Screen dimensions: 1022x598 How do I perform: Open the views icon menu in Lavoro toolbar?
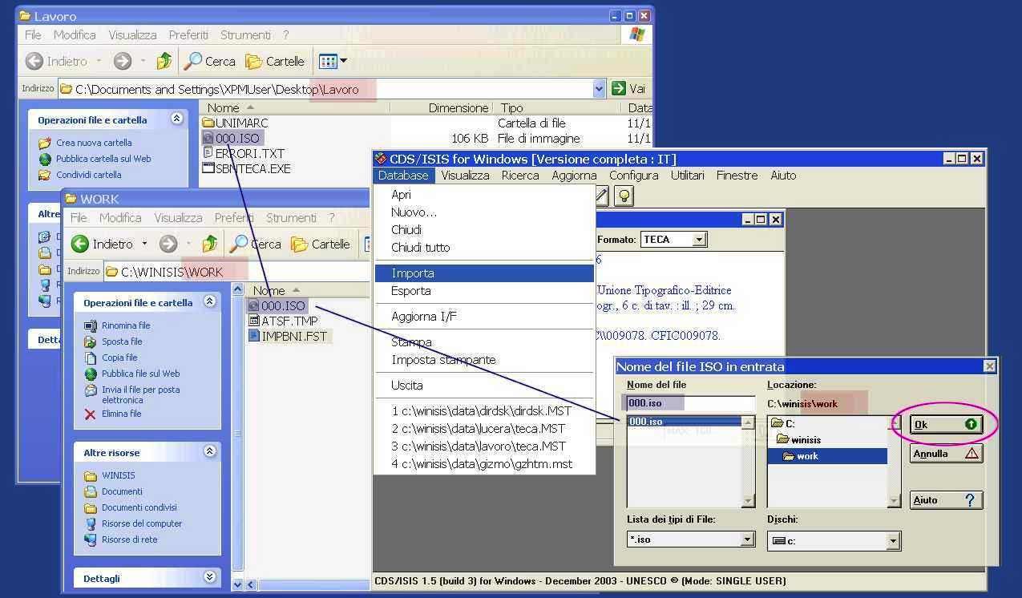tap(333, 61)
